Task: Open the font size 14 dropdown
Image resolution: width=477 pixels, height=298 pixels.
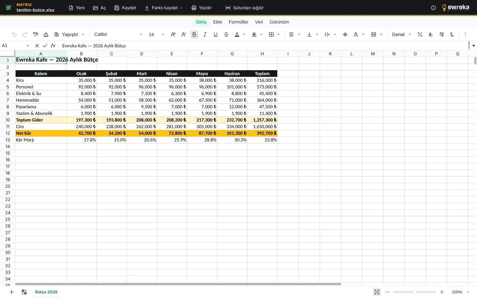Action: click(156, 34)
